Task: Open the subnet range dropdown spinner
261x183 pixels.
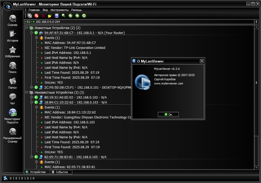Action: click(256, 22)
